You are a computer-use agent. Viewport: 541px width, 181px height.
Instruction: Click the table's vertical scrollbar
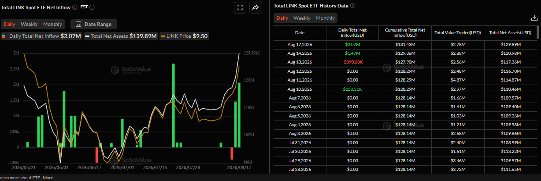537,32
